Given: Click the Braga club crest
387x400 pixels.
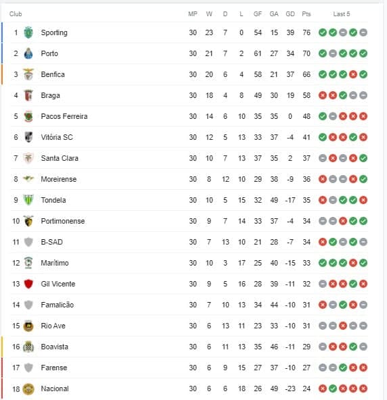Looking at the screenshot, I should (x=28, y=95).
